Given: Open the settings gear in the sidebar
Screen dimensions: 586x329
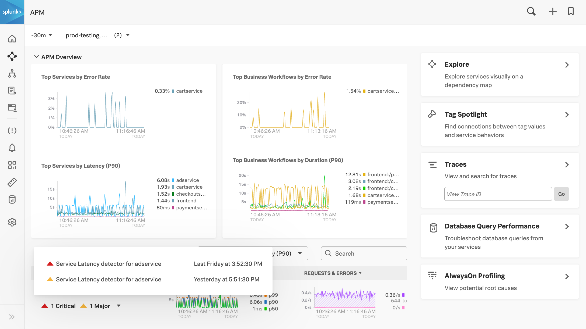Looking at the screenshot, I should click(12, 222).
